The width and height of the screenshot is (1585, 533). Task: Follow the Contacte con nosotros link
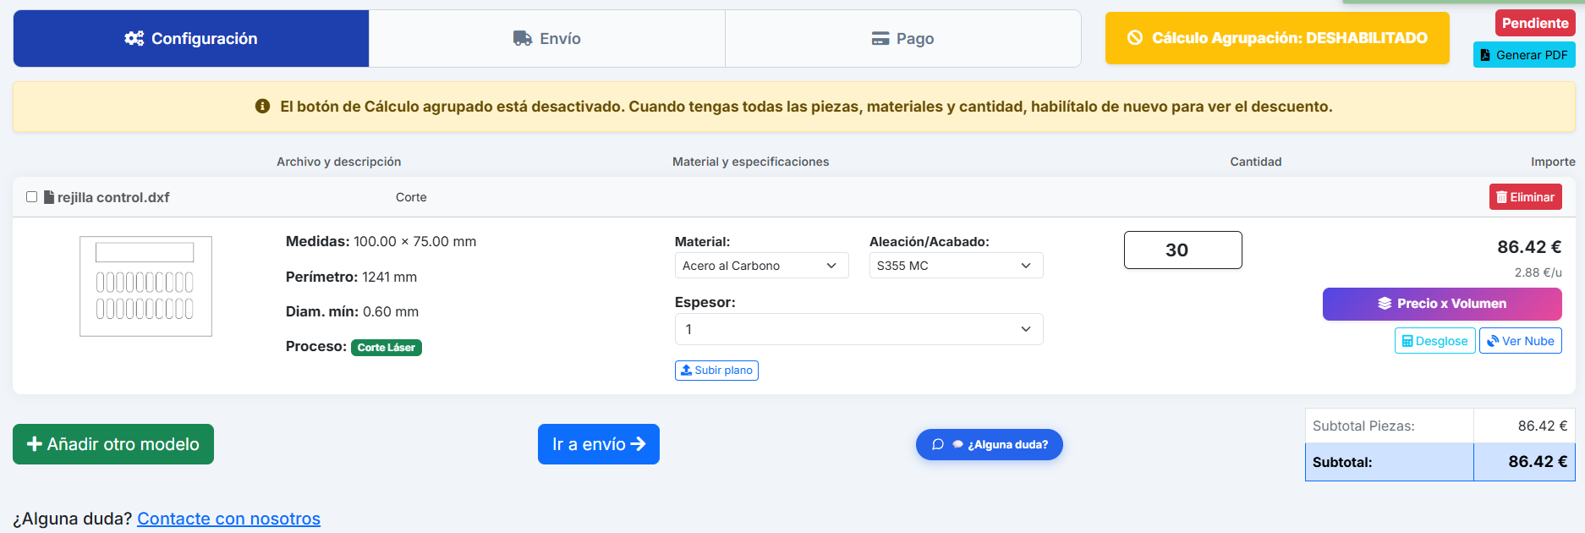coord(228,519)
